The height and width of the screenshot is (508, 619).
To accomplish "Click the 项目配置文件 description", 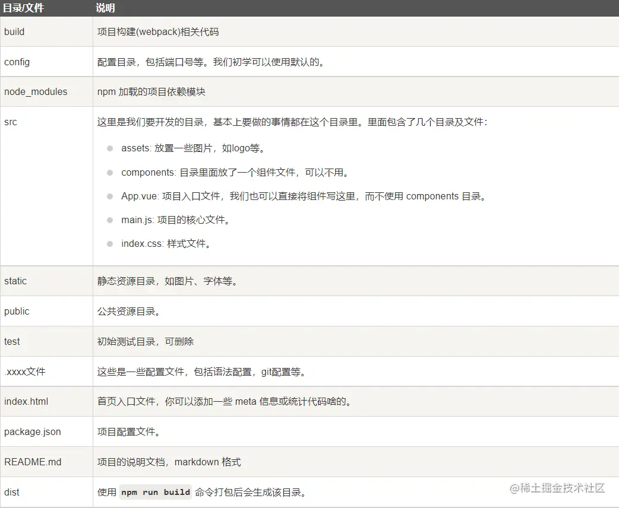I will pos(129,432).
